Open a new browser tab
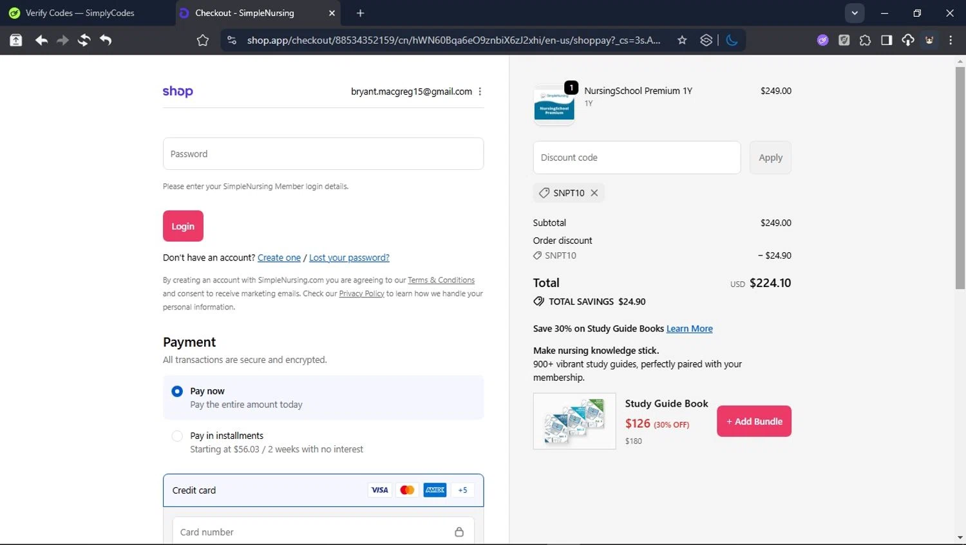Viewport: 966px width, 545px height. point(361,13)
